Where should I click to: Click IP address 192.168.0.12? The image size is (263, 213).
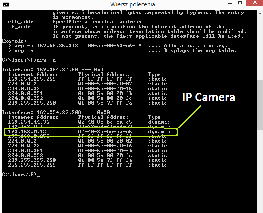coord(27,132)
